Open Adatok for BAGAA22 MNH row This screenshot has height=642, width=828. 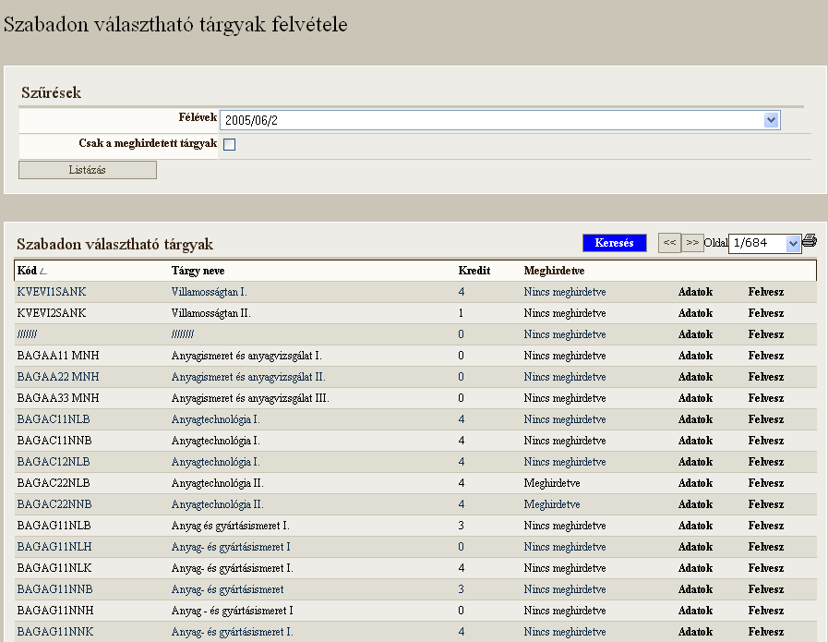(x=695, y=377)
